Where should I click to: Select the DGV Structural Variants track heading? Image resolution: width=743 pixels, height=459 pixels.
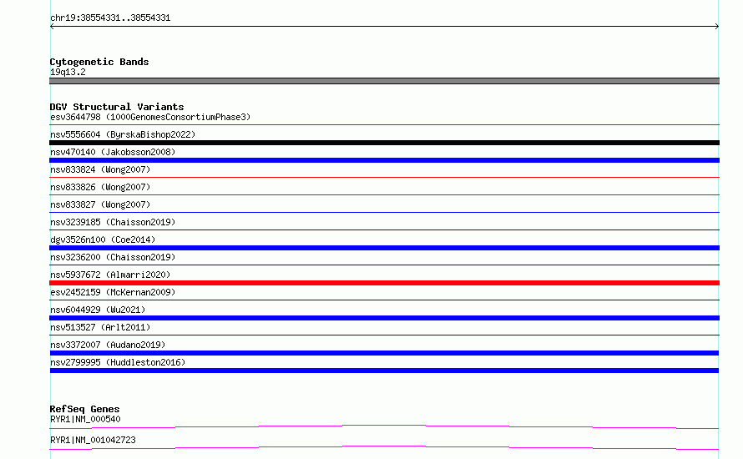point(117,107)
